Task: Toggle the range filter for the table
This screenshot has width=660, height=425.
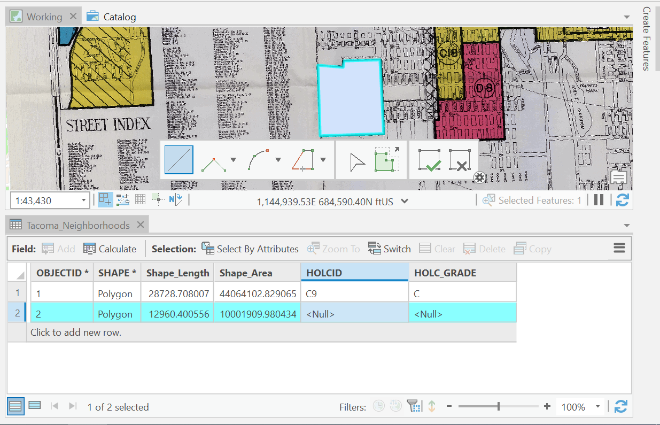Action: click(x=395, y=406)
